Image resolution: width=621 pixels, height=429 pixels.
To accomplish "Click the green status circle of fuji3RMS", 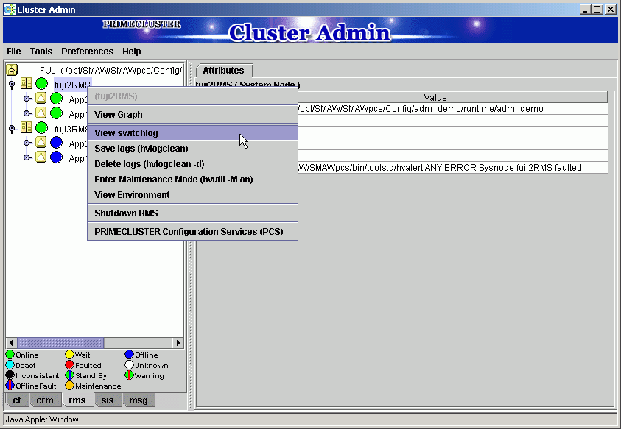I will [41, 127].
